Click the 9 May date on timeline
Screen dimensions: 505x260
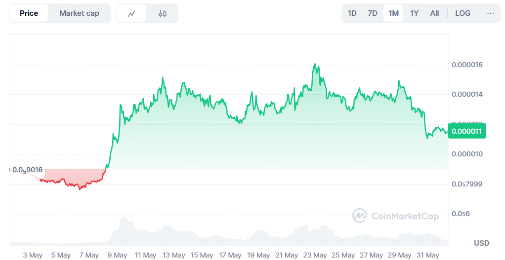coord(118,255)
